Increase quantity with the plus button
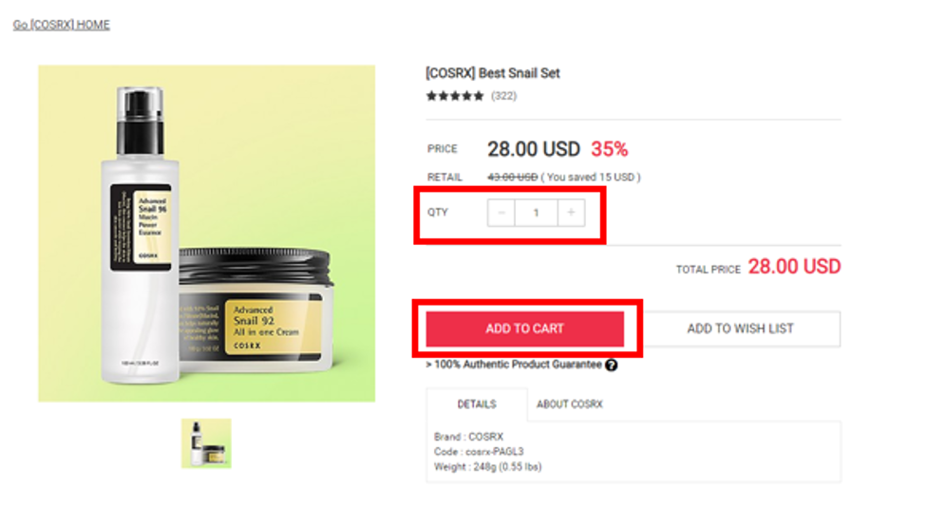The width and height of the screenshot is (926, 507). coord(571,213)
